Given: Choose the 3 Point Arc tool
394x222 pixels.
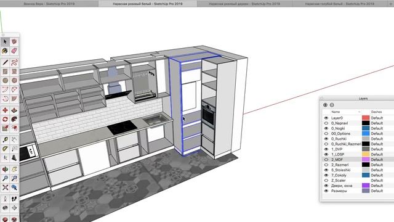Looking at the screenshot, I should [x=5, y=99].
